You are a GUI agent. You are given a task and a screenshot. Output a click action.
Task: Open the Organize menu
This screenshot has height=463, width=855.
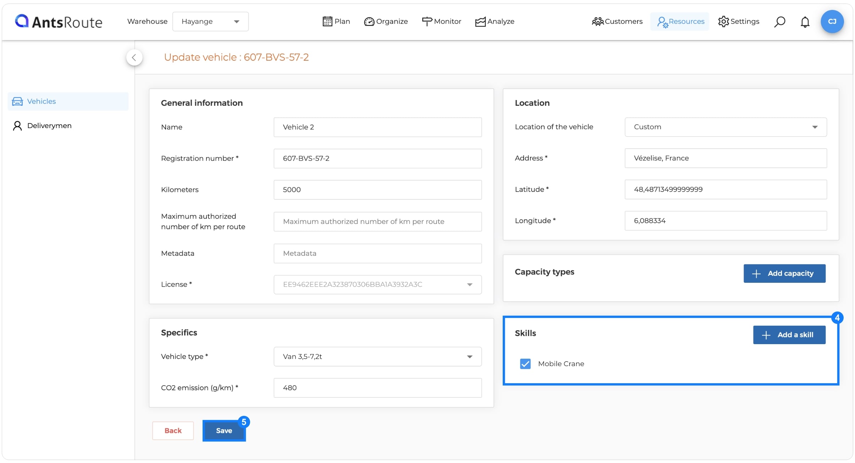[386, 21]
